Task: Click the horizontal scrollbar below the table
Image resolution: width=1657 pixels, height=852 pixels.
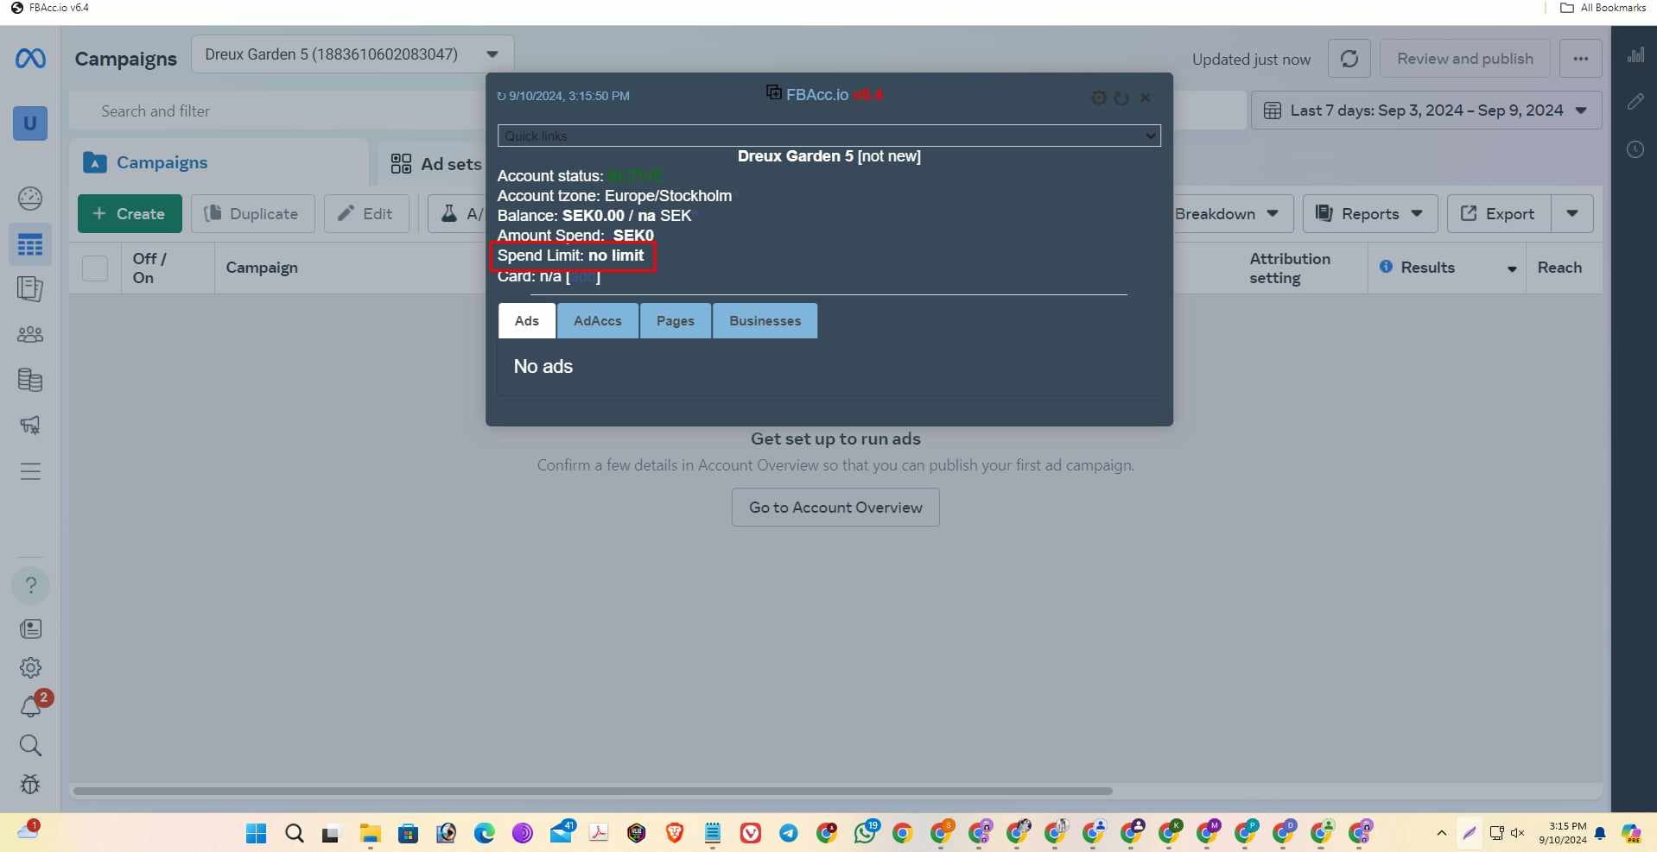Action: [593, 791]
